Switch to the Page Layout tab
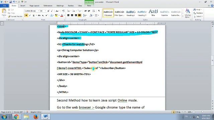Viewport: 214px width, 120px height. click(34, 6)
